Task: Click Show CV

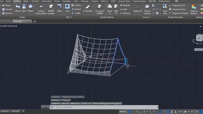Action: (110, 9)
